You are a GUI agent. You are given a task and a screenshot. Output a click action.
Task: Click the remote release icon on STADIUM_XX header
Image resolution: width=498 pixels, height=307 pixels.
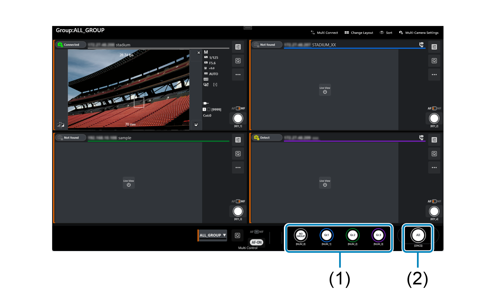(422, 45)
